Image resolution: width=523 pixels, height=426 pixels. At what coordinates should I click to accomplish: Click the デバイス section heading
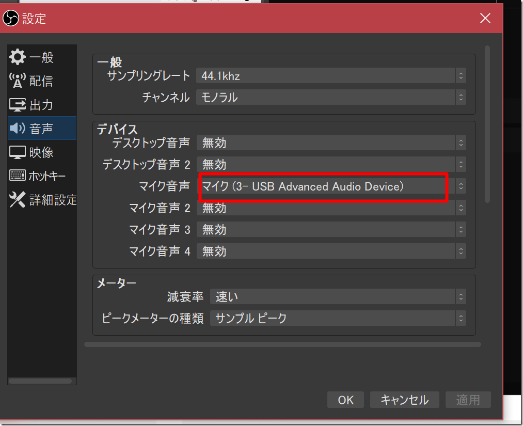pos(117,129)
